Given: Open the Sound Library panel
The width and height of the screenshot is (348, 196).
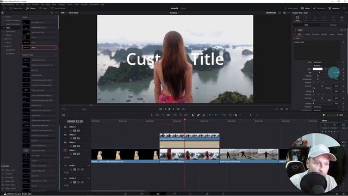Looking at the screenshot, I should tap(58, 9).
